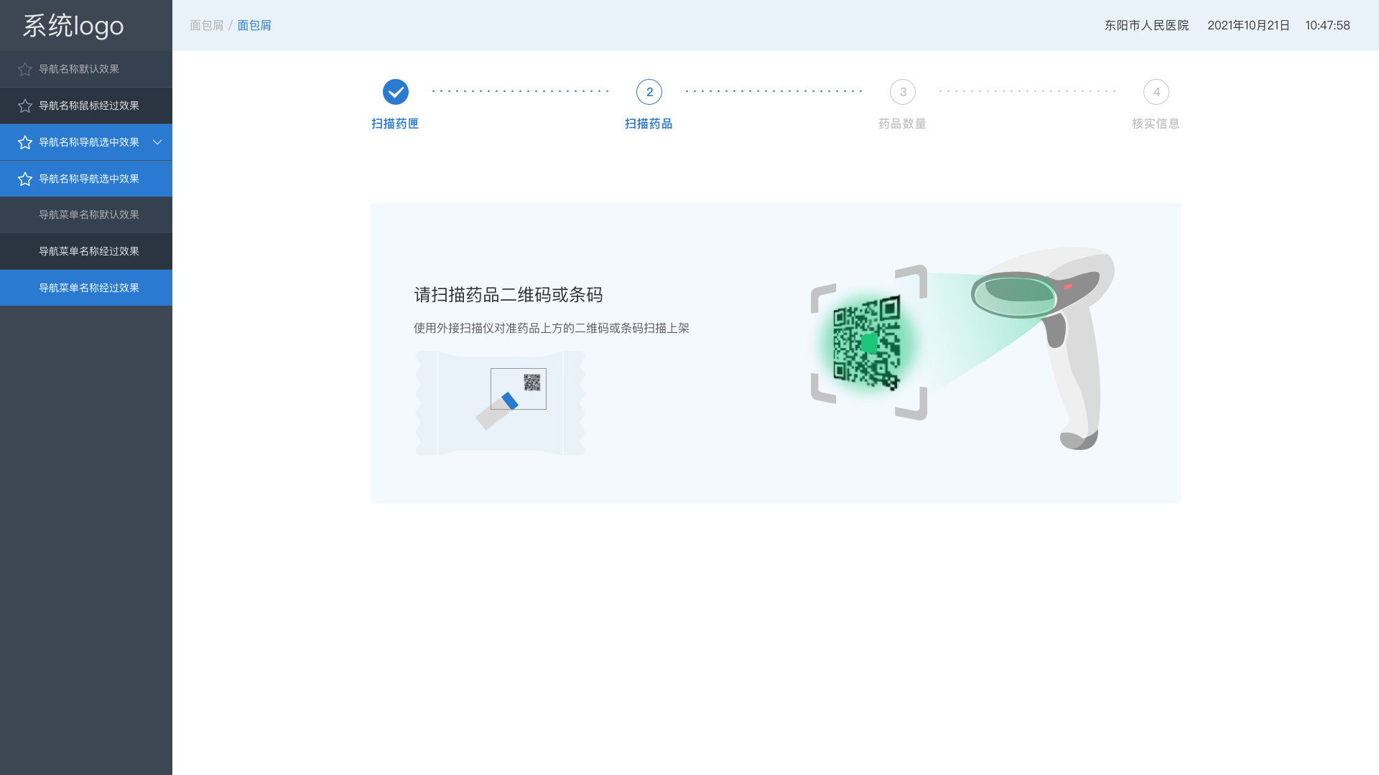Click the 扫描药匣 step label
This screenshot has height=775, width=1379.
(x=395, y=123)
